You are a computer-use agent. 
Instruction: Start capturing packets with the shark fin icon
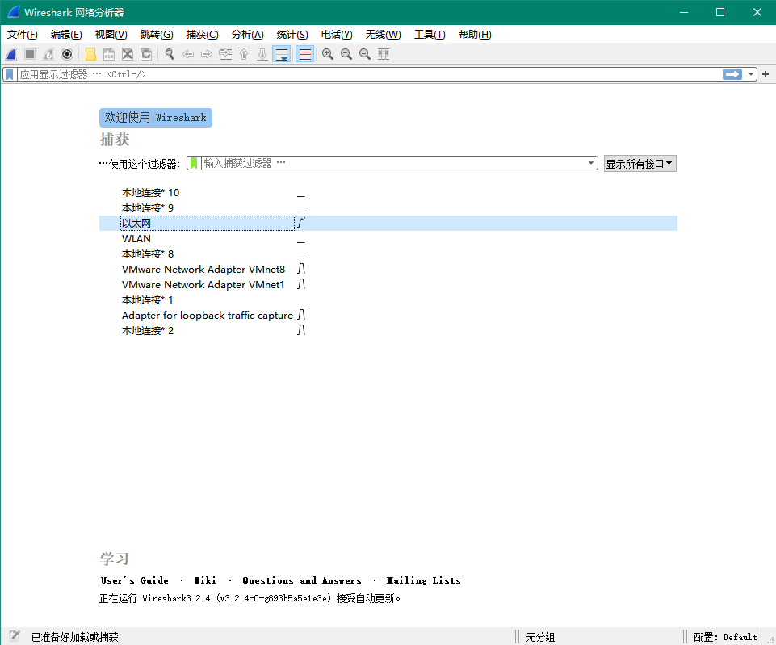click(10, 54)
